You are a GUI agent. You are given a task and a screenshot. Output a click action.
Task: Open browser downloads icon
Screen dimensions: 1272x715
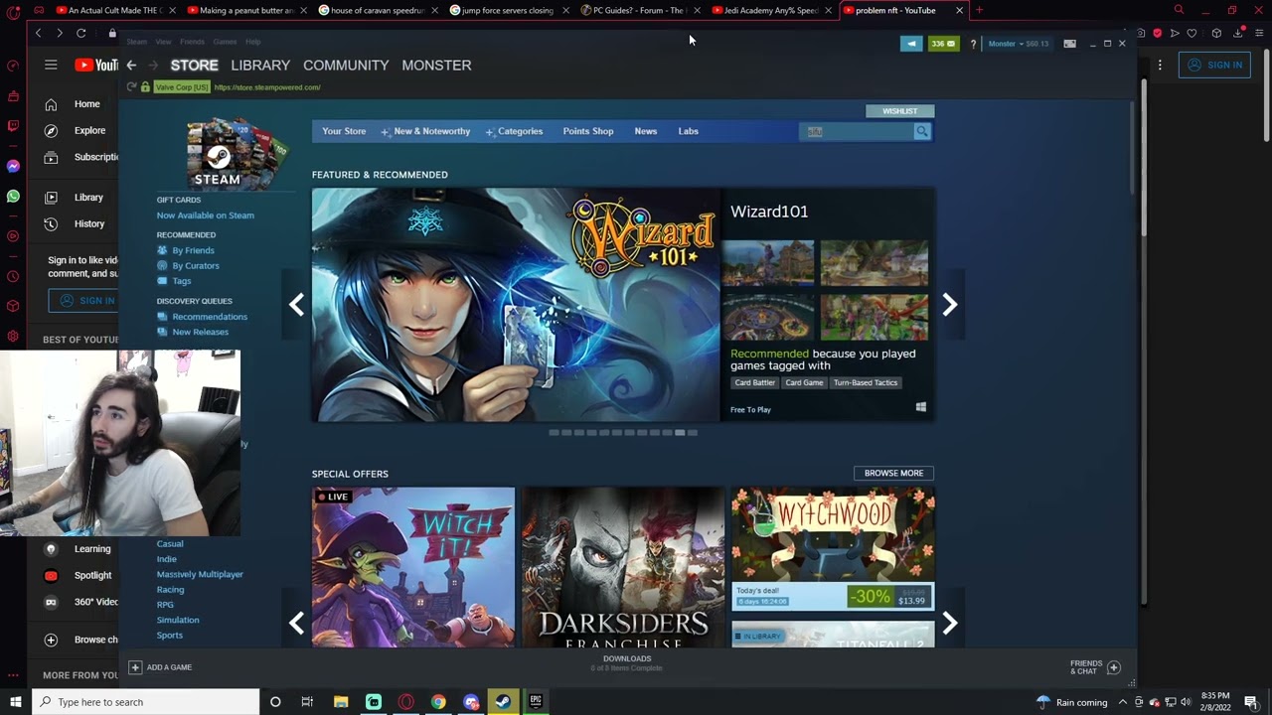[1237, 33]
